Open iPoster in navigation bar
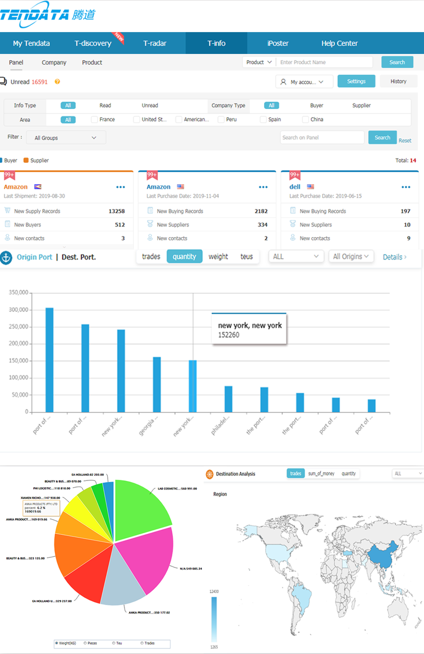 [278, 43]
